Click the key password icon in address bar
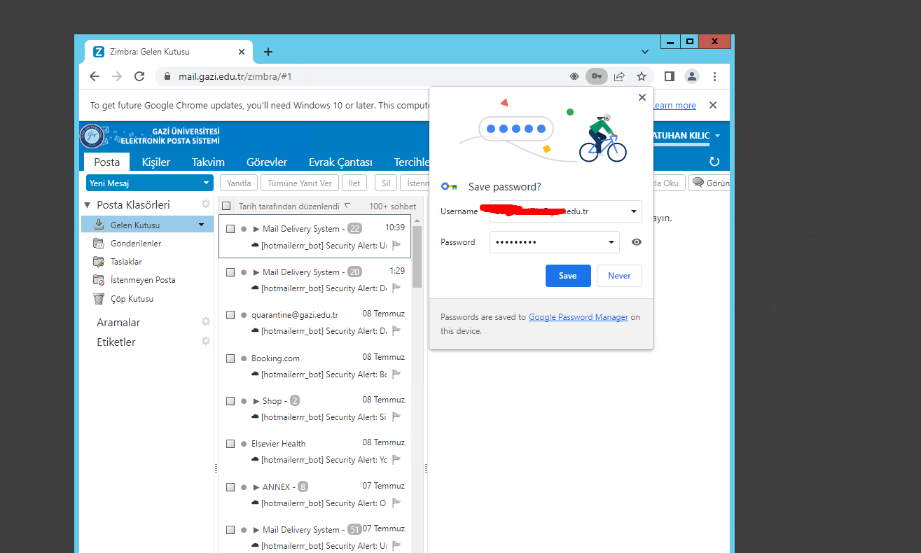Viewport: 921px width, 553px height. click(x=596, y=76)
